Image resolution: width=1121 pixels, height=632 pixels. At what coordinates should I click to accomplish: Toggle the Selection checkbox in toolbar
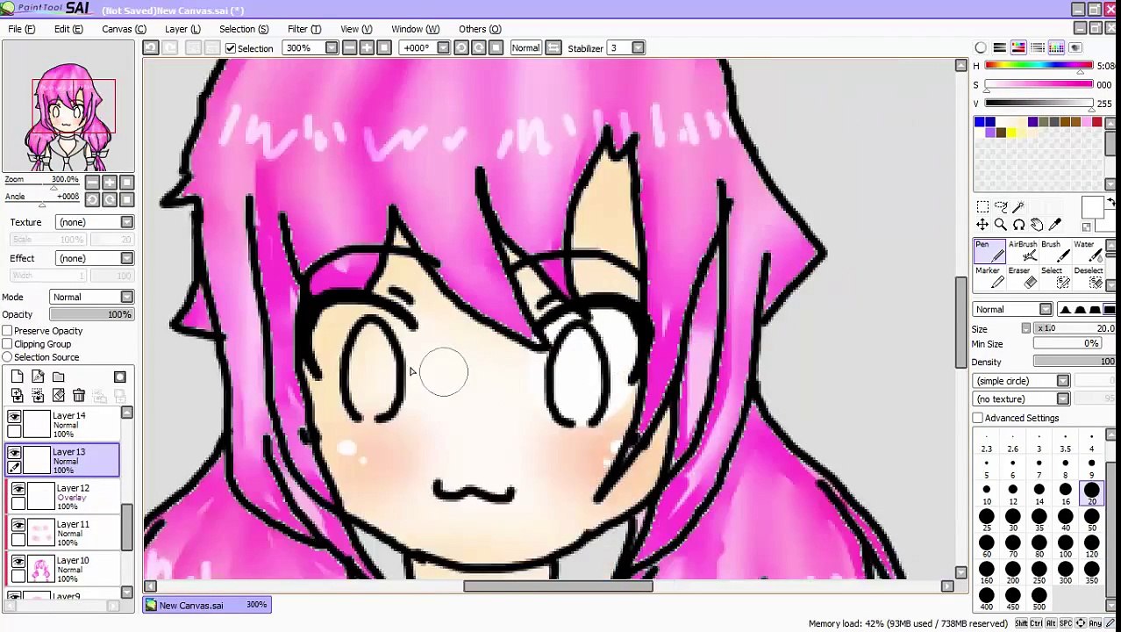[231, 48]
